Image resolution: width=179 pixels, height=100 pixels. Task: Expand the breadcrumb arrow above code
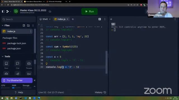tap(39, 24)
